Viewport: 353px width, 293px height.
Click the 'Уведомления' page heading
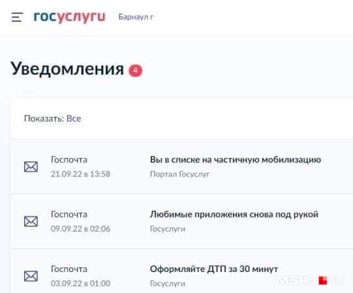click(67, 69)
